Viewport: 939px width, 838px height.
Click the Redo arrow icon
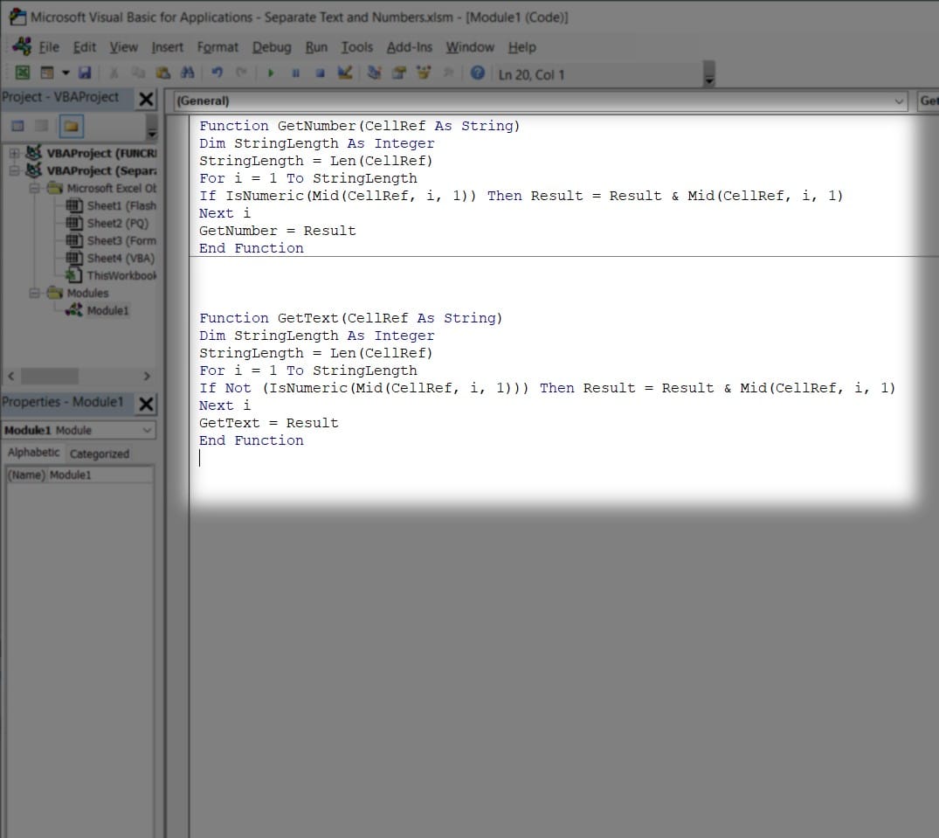[241, 73]
